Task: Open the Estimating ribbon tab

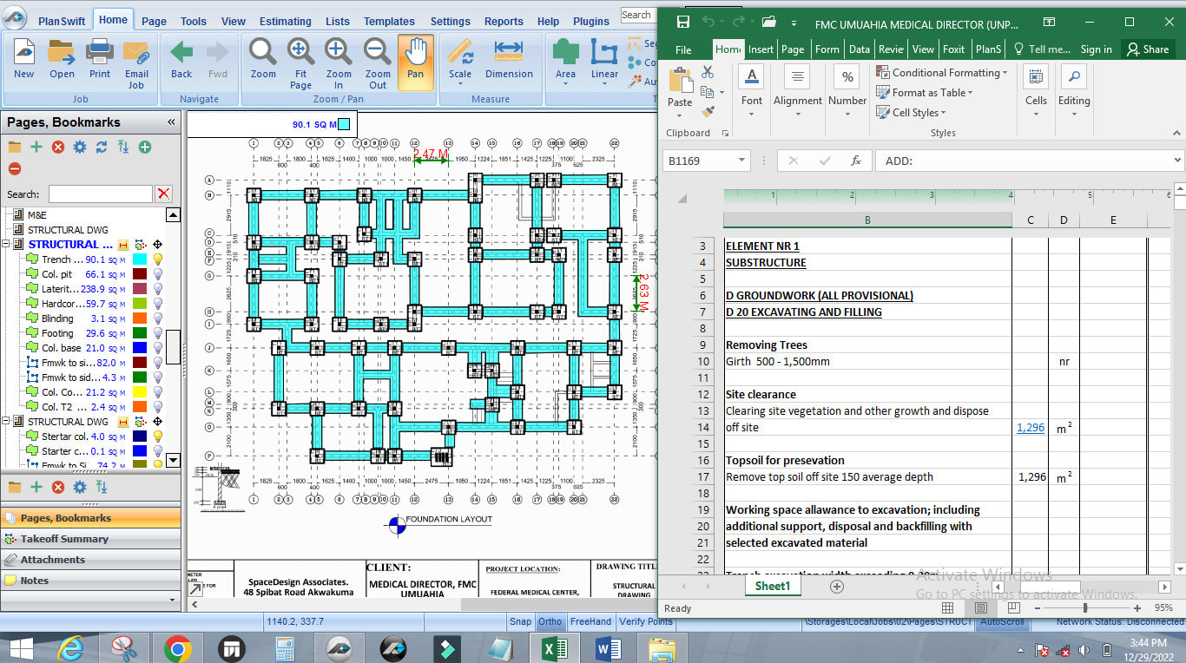Action: pos(285,21)
